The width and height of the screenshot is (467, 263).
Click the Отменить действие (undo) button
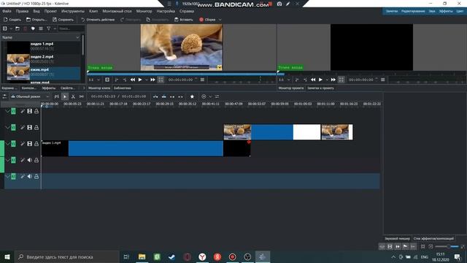tap(98, 20)
